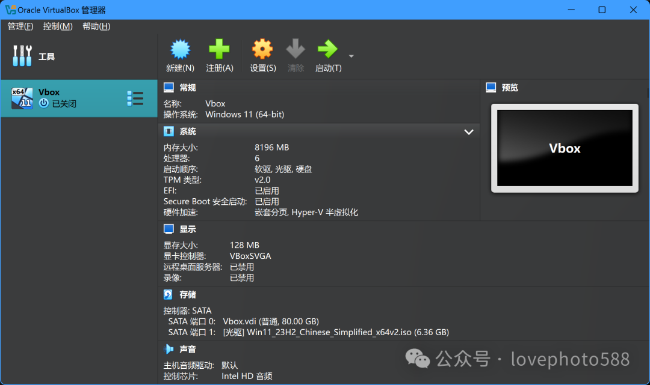Collapse the 系统 section chevron
This screenshot has width=650, height=385.
coord(469,132)
